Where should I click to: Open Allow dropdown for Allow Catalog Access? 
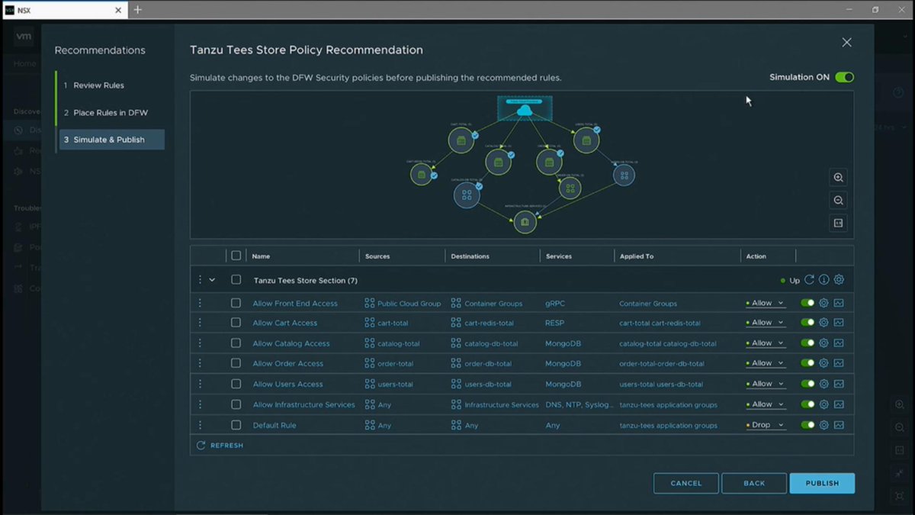click(765, 343)
